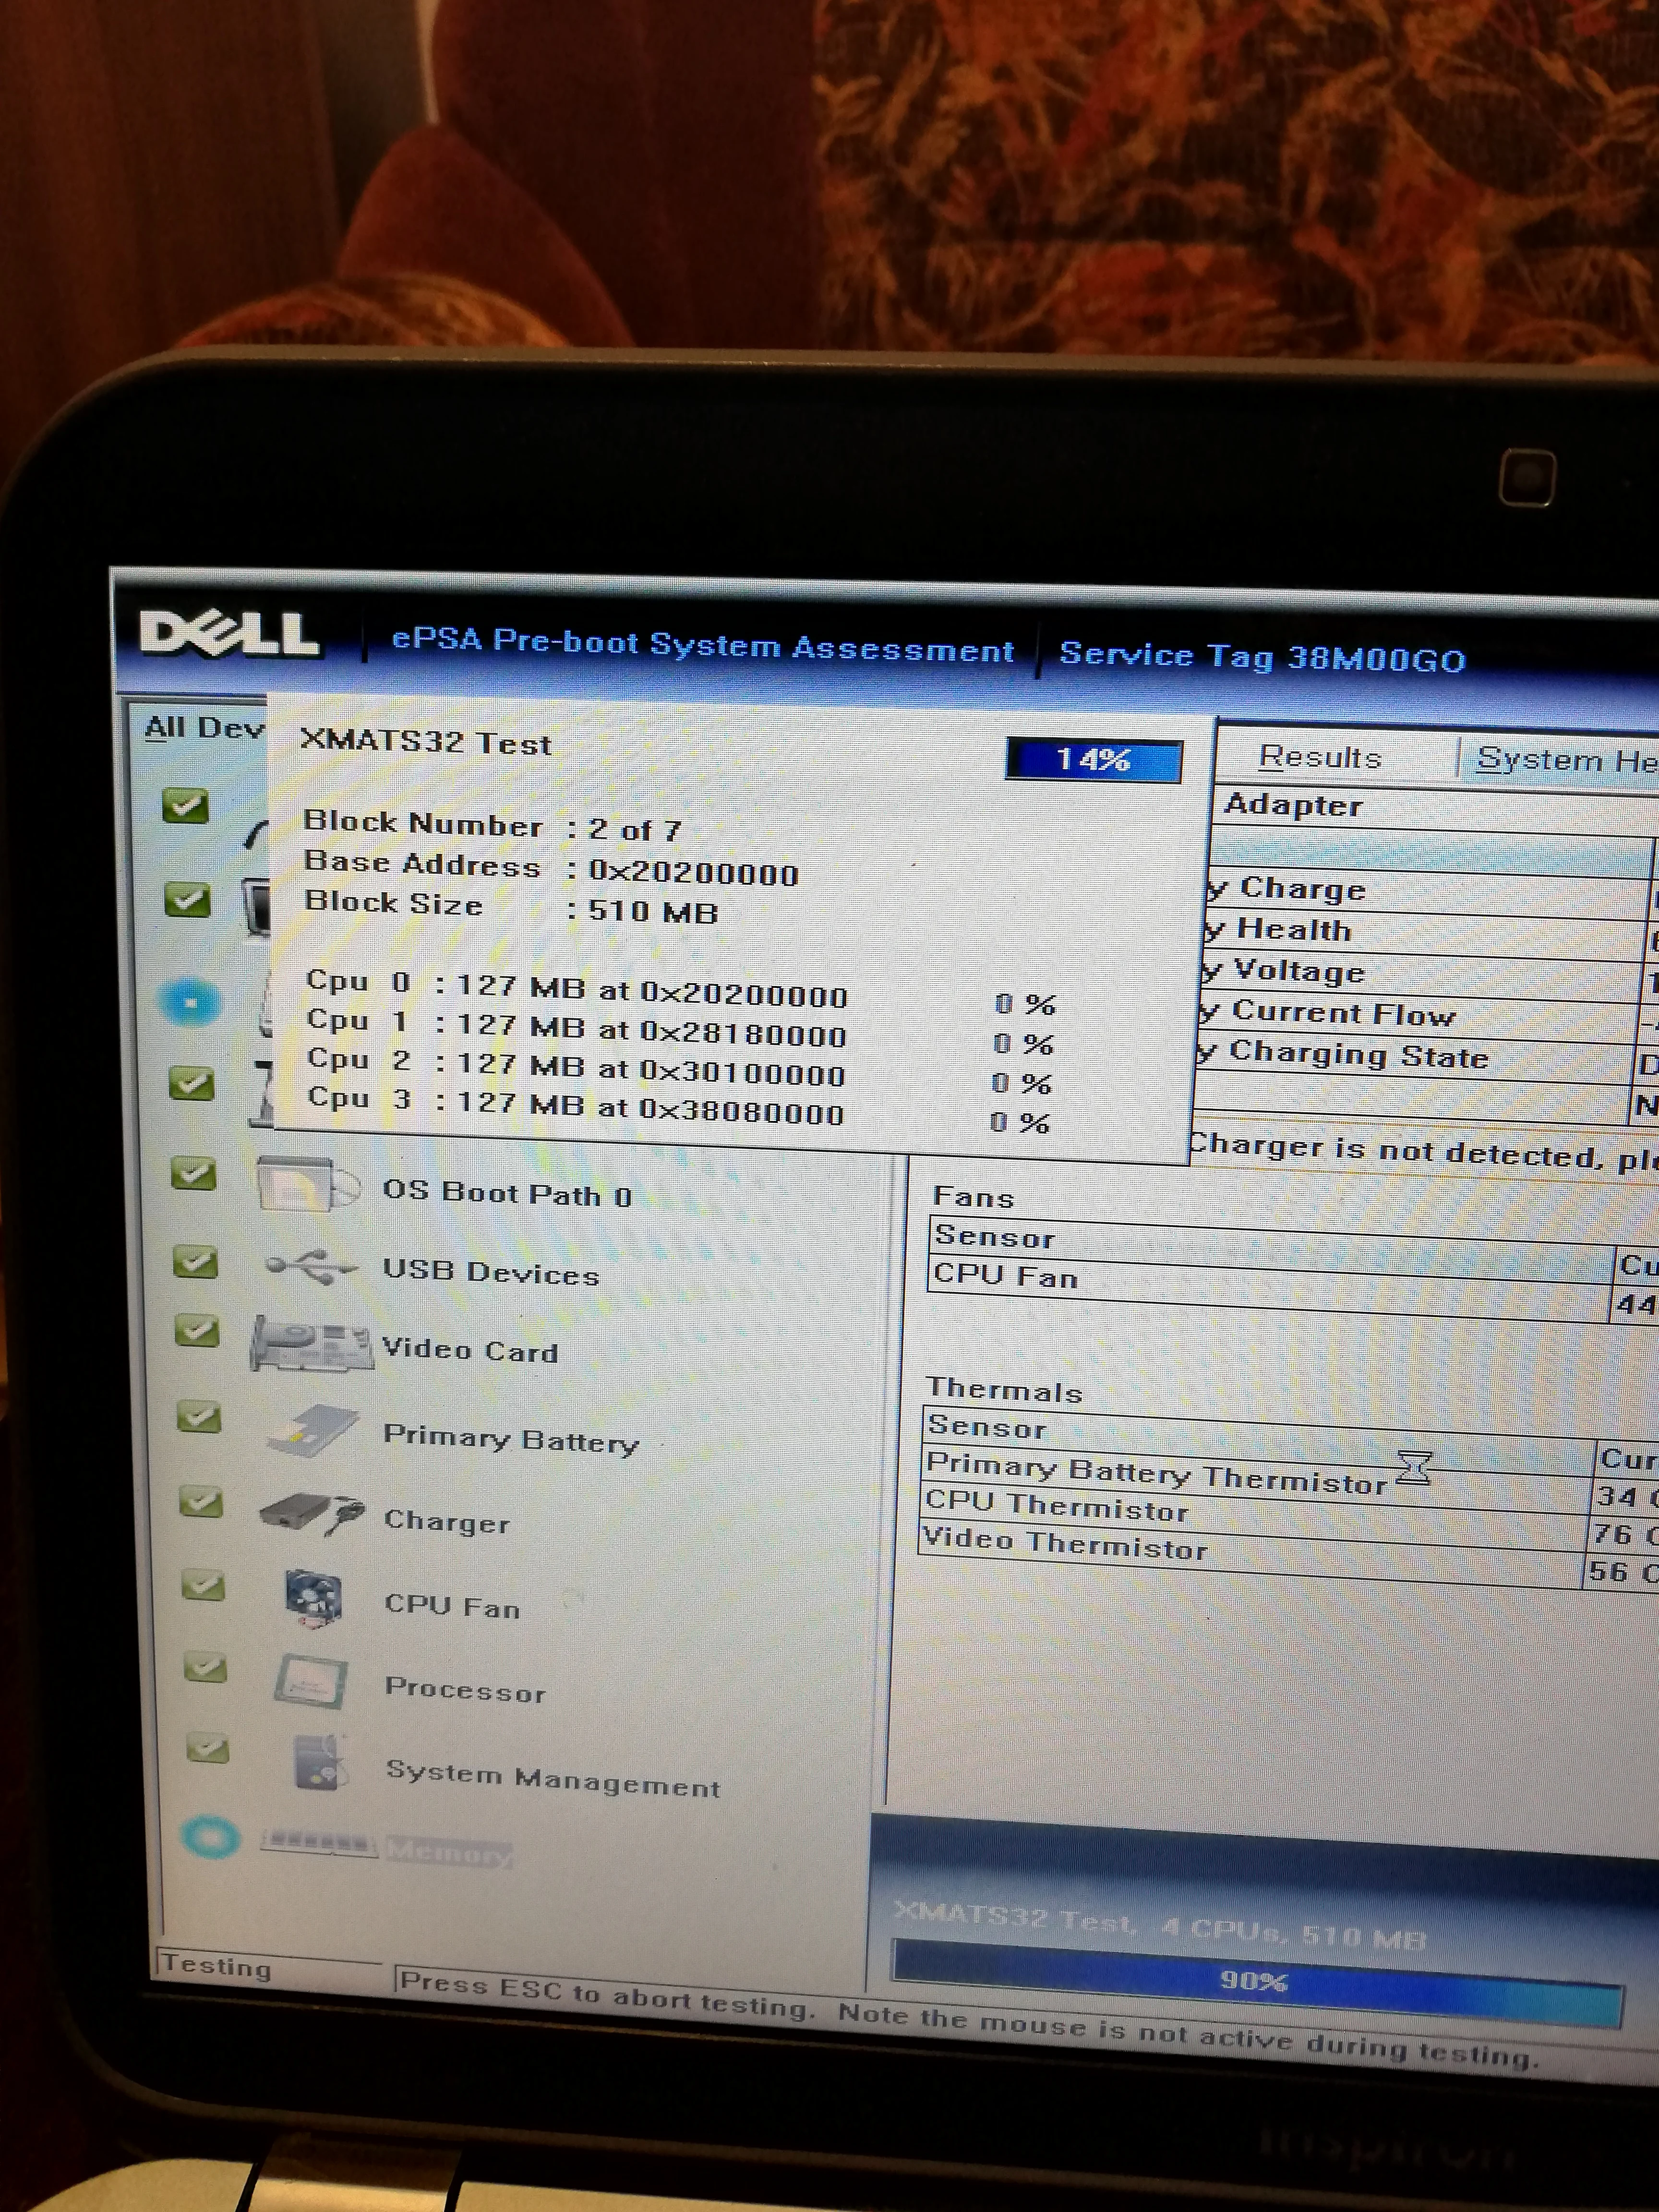The width and height of the screenshot is (1659, 2212).
Task: Select the Processor chip icon
Action: coord(311,1682)
